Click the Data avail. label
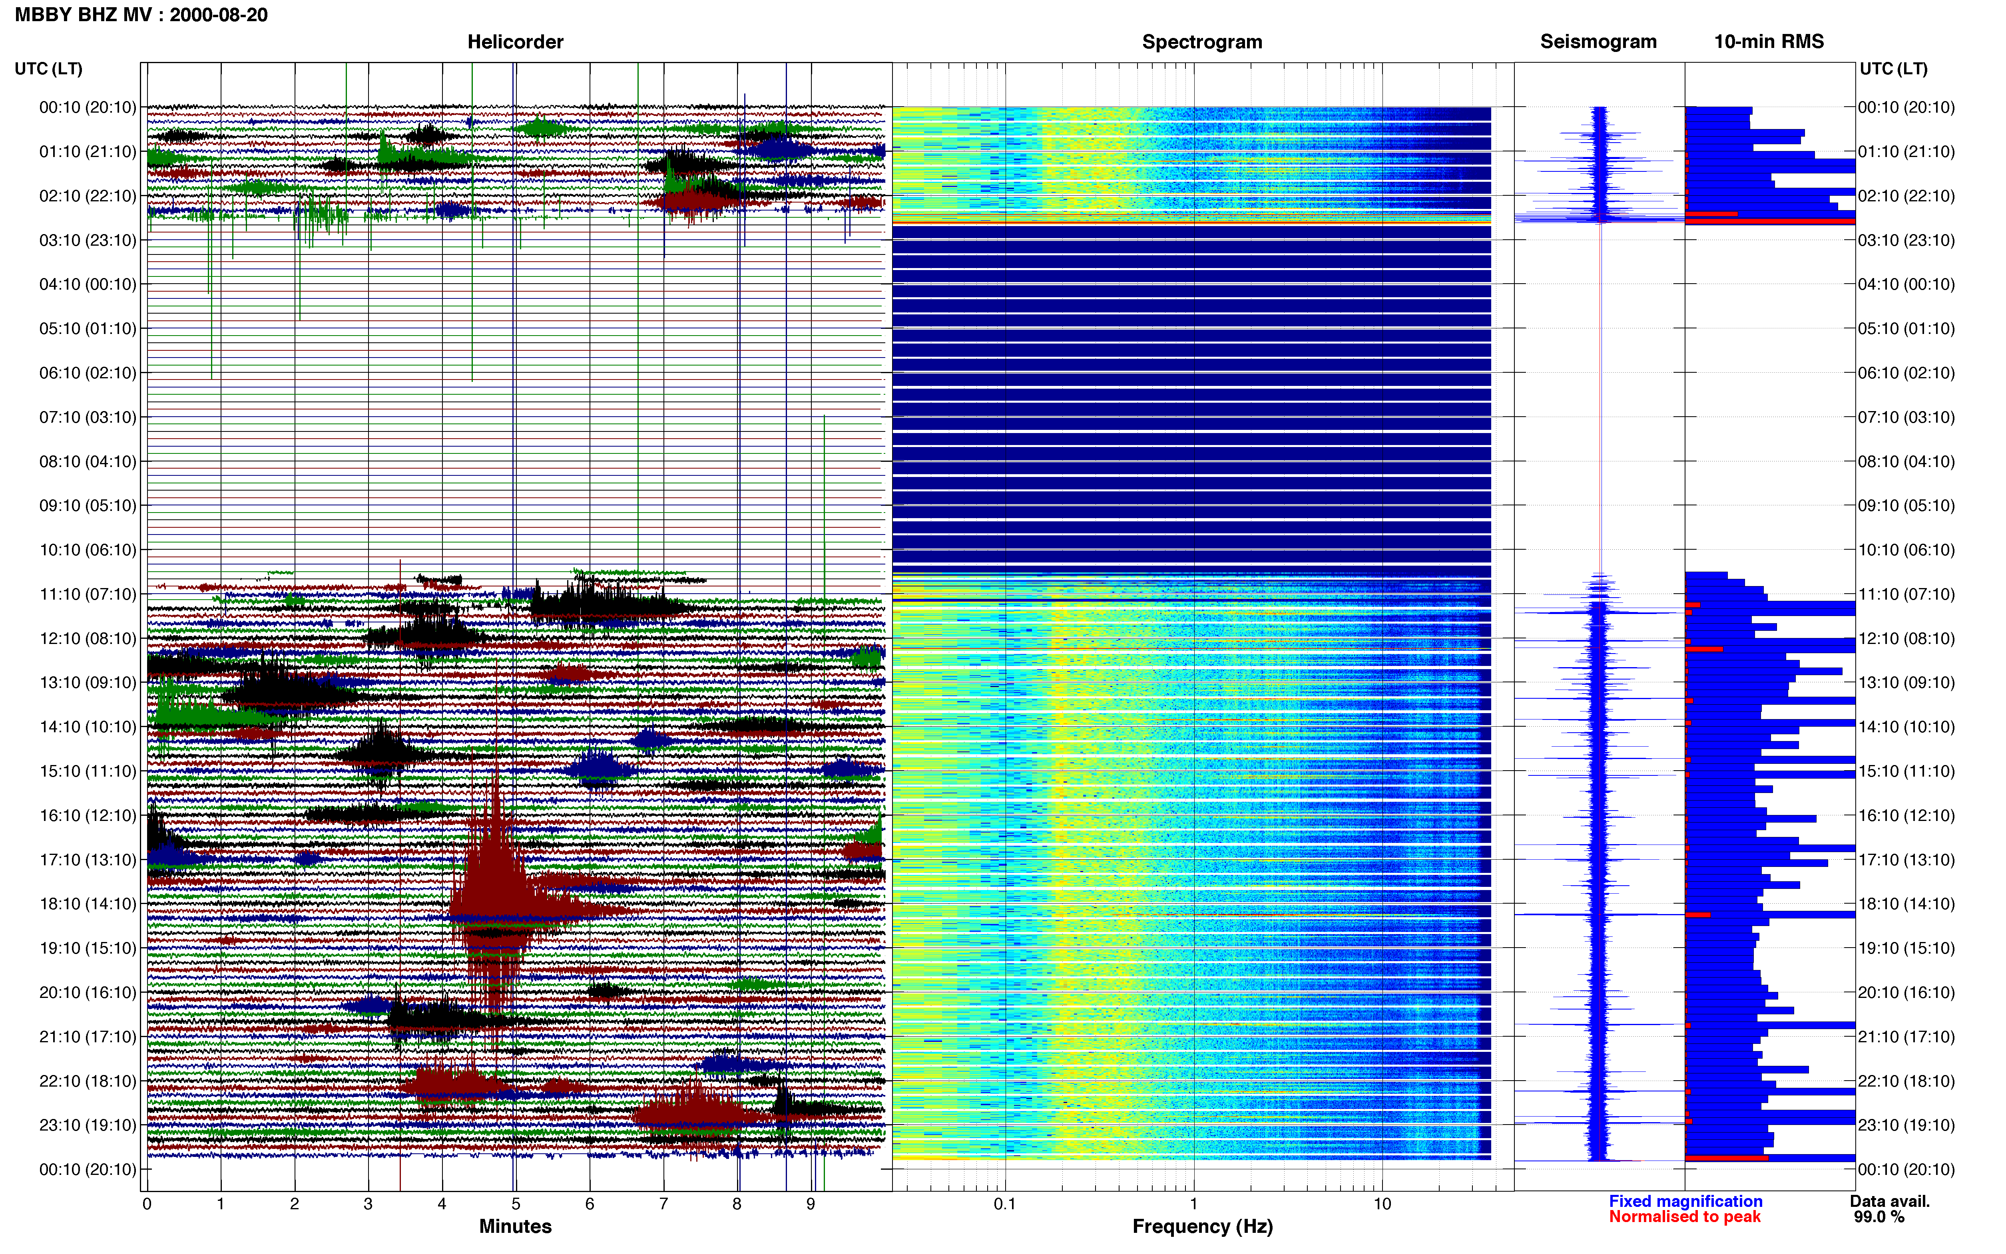This screenshot has width=2006, height=1254. pyautogui.click(x=1890, y=1201)
